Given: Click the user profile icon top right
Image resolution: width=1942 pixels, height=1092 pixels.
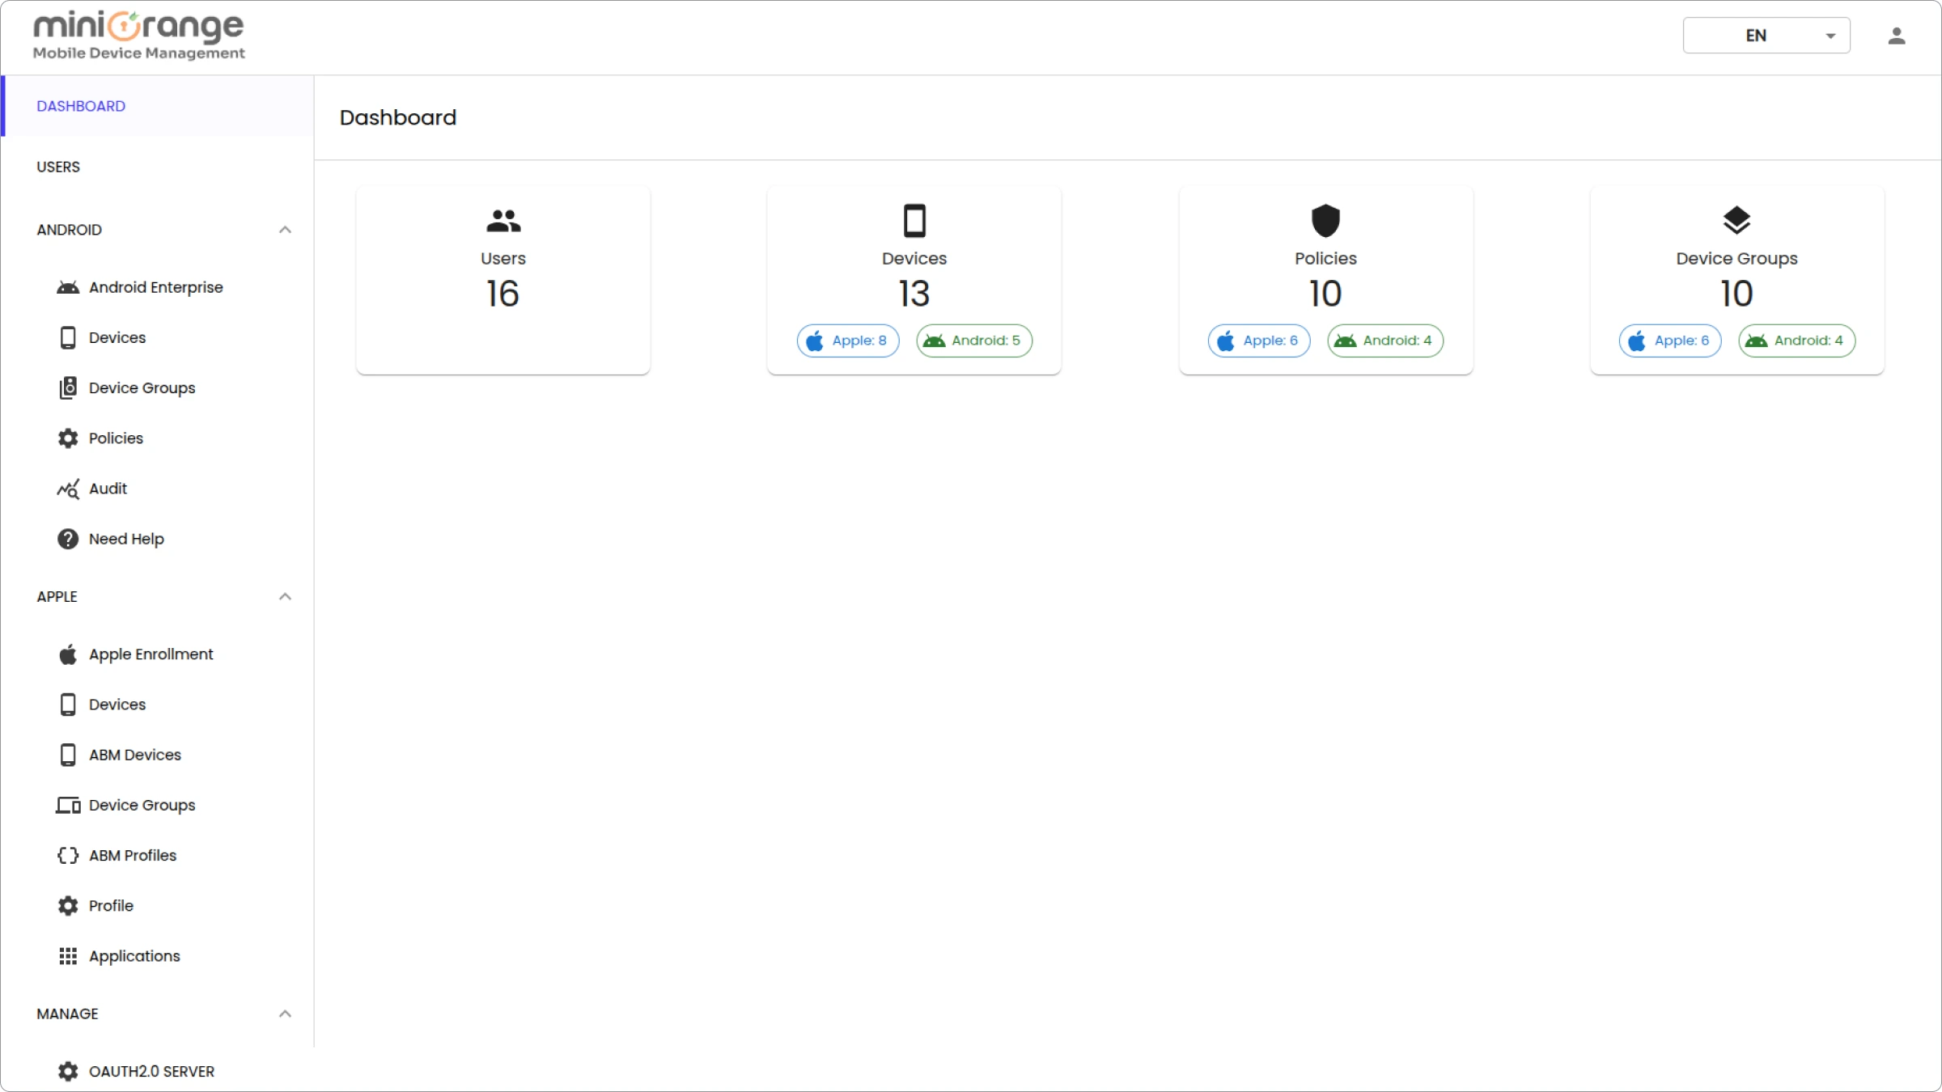Looking at the screenshot, I should click(1897, 35).
